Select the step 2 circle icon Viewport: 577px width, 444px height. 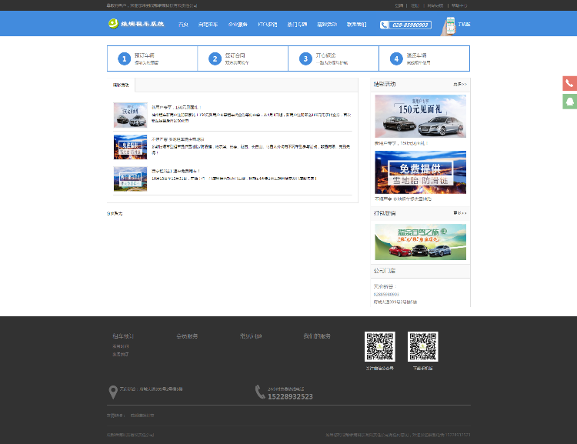tap(215, 58)
